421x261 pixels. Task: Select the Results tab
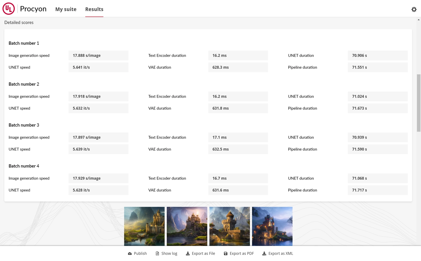pyautogui.click(x=94, y=9)
